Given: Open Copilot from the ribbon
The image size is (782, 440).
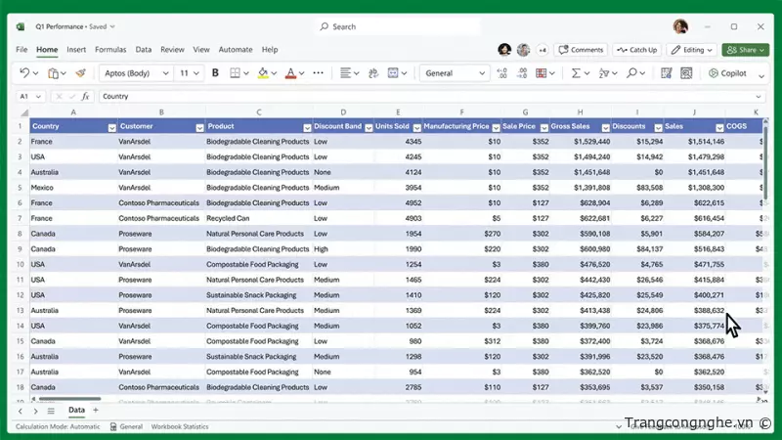Looking at the screenshot, I should pos(727,73).
